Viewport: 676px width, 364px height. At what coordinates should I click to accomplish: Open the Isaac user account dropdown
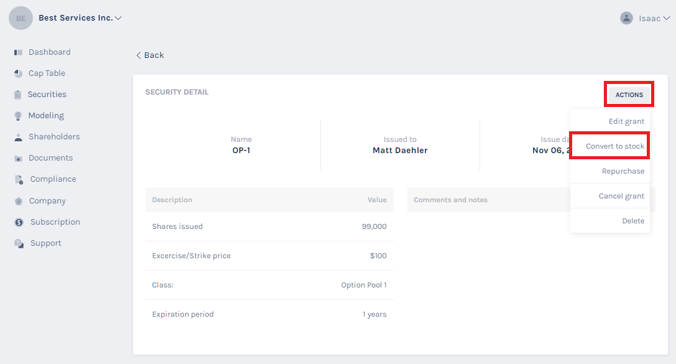coord(645,18)
